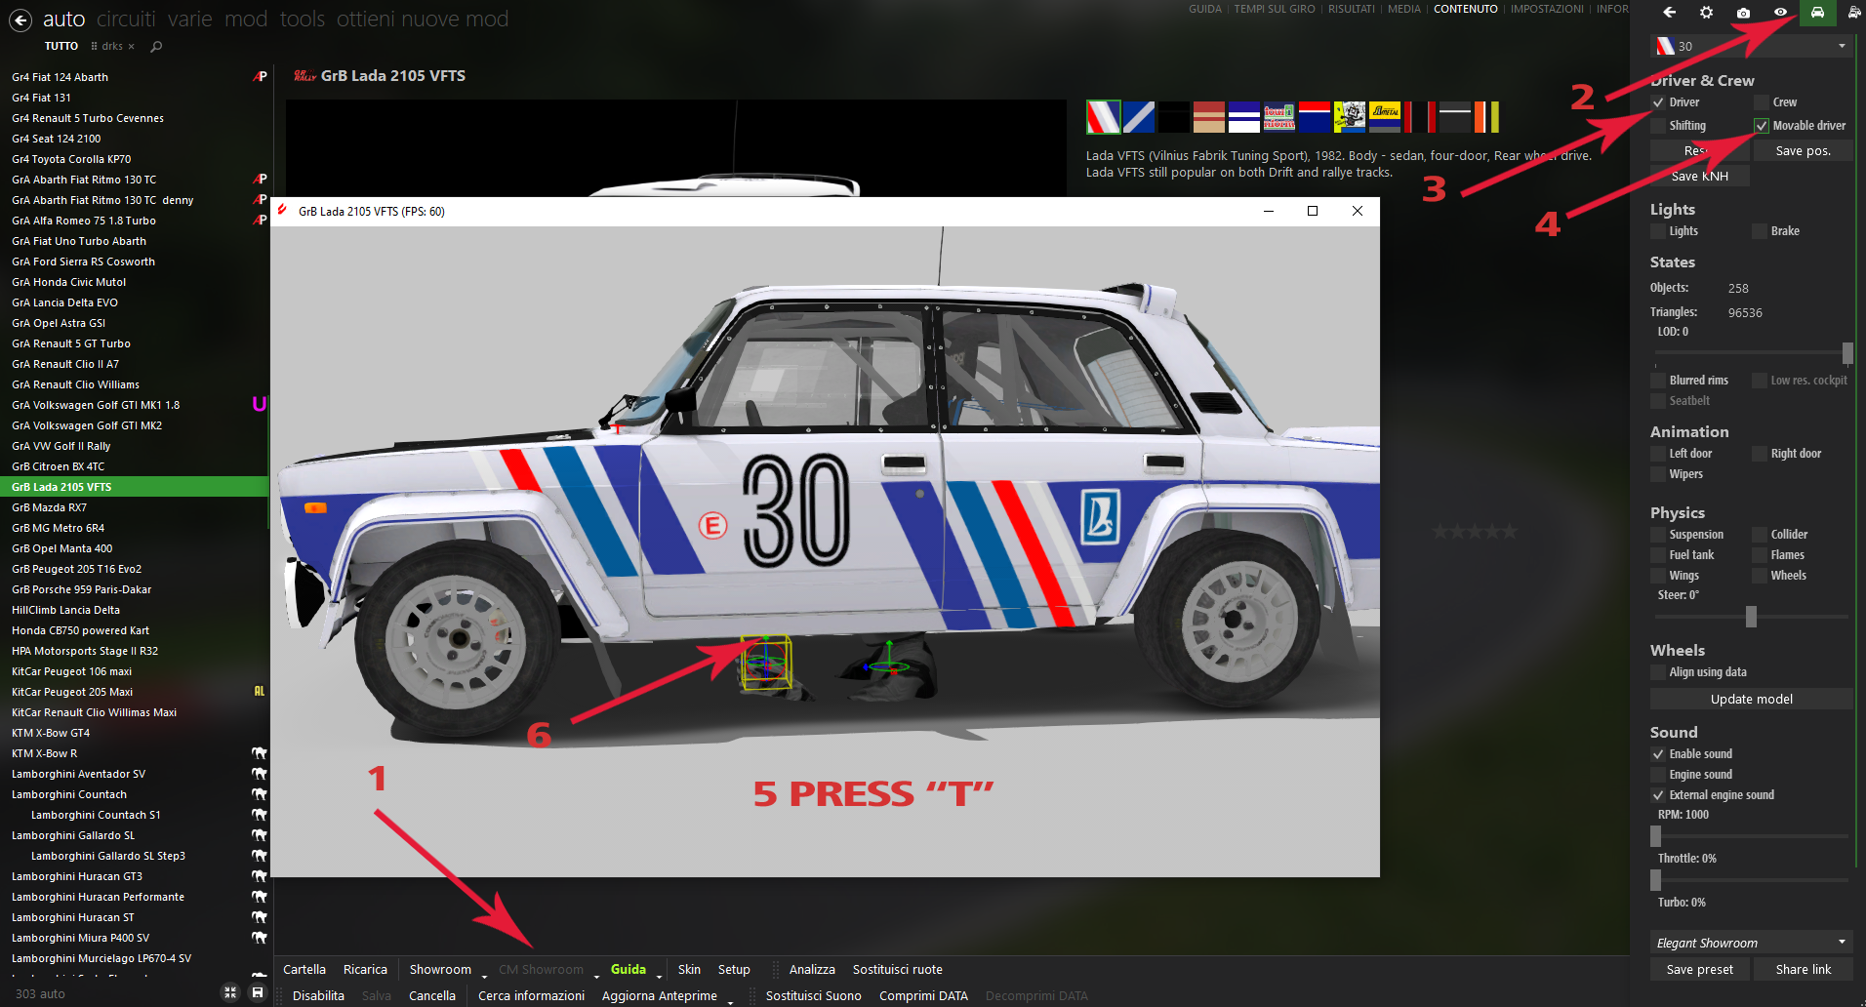Click the search magnifier icon next to drks filter
The height and width of the screenshot is (1007, 1866).
click(x=156, y=46)
